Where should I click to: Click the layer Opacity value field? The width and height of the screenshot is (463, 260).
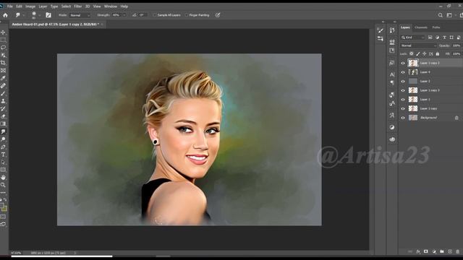pos(456,45)
